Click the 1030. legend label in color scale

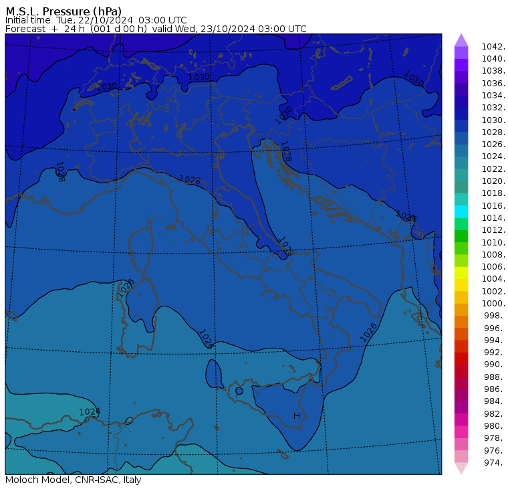pyautogui.click(x=493, y=120)
